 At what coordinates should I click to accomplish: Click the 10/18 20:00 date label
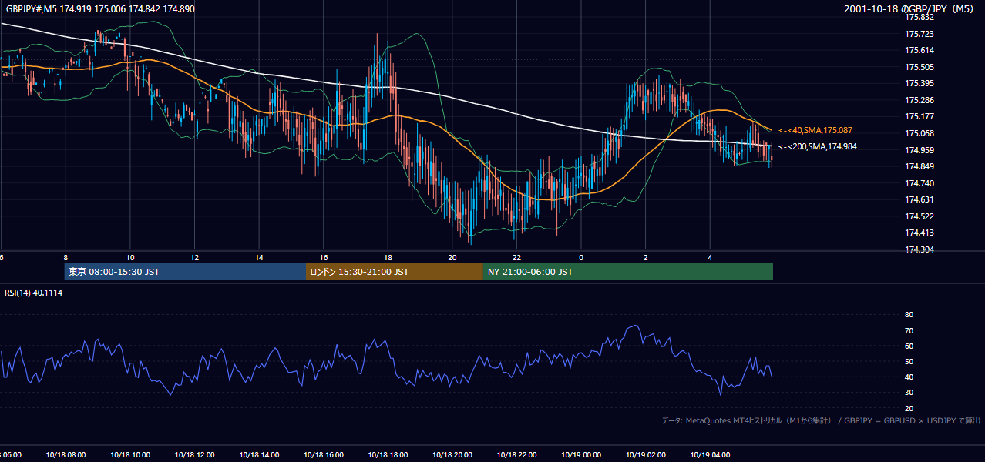[x=452, y=454]
